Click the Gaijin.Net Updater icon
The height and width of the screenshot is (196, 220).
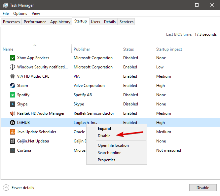[x=12, y=141]
